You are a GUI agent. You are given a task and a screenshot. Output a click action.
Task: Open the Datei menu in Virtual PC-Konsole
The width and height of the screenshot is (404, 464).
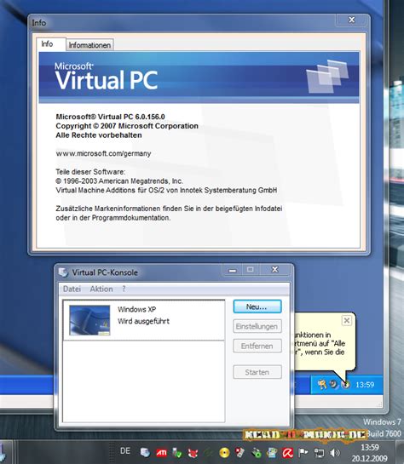pyautogui.click(x=72, y=289)
